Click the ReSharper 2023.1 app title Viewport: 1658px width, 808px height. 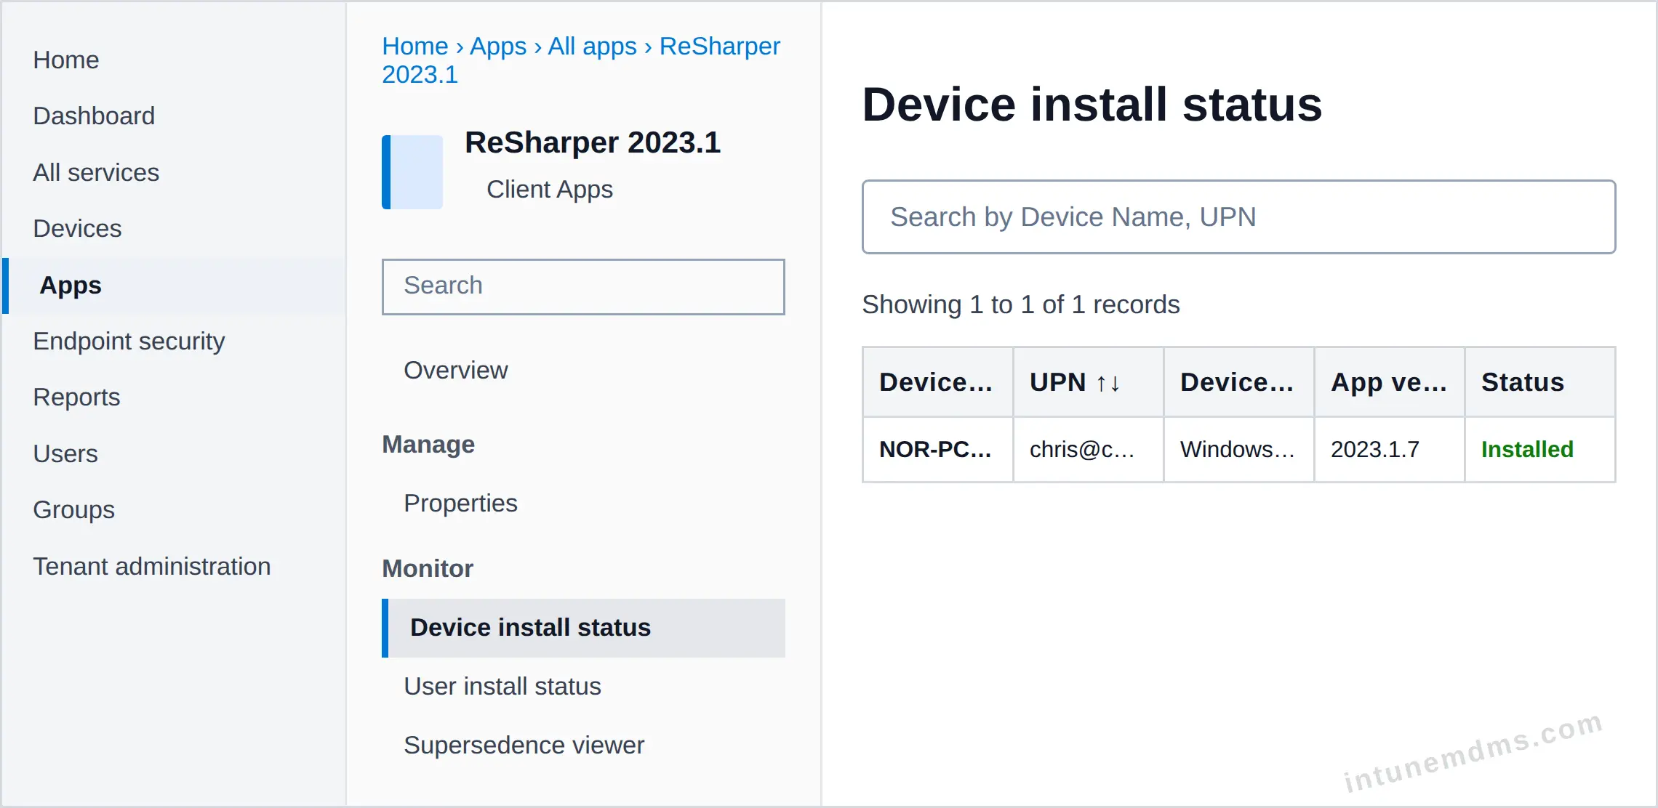tap(593, 142)
